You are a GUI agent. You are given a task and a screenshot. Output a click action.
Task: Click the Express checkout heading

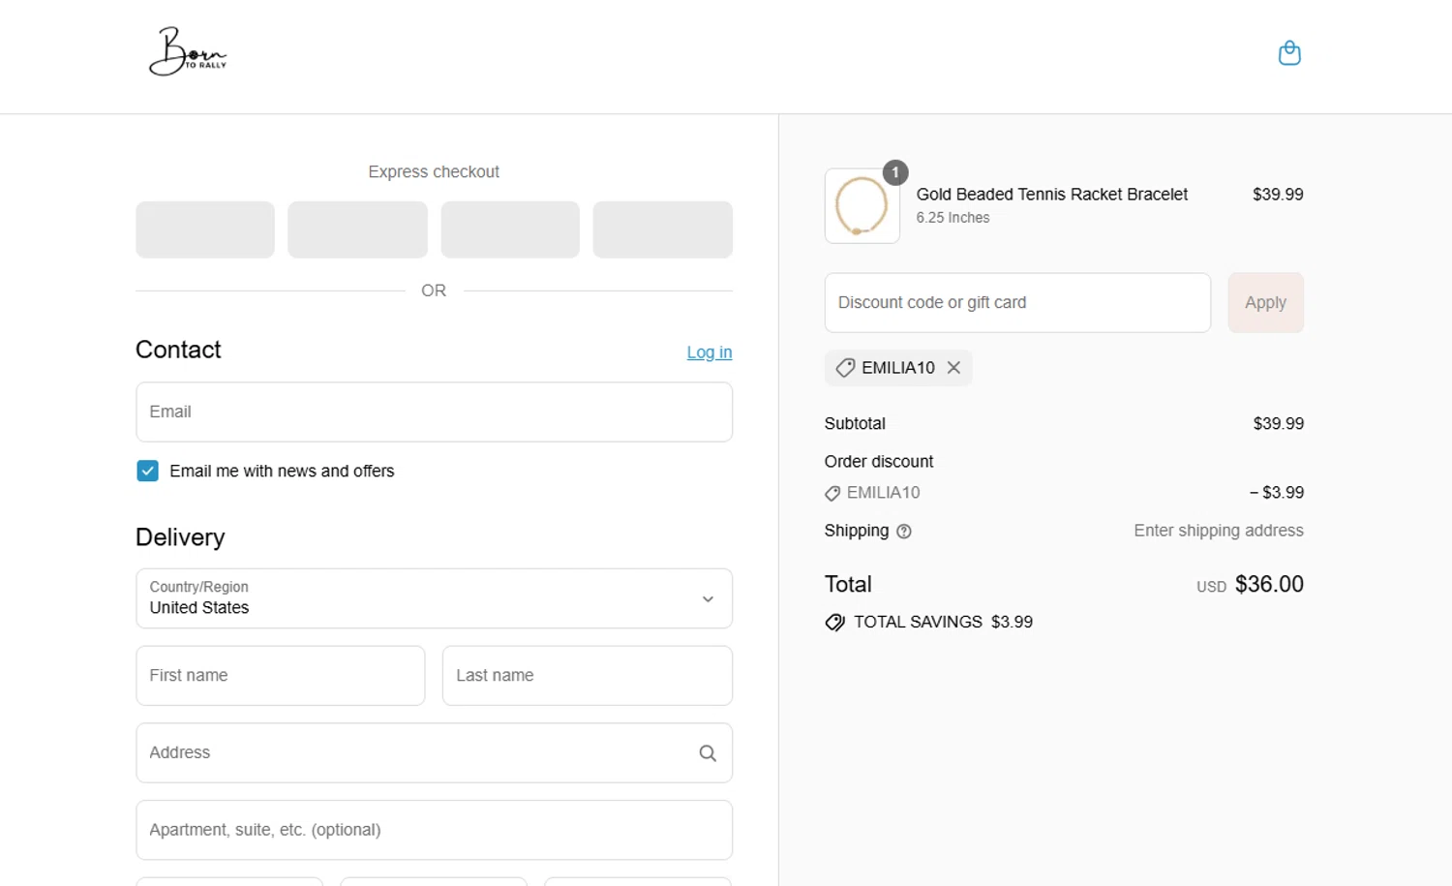(434, 171)
